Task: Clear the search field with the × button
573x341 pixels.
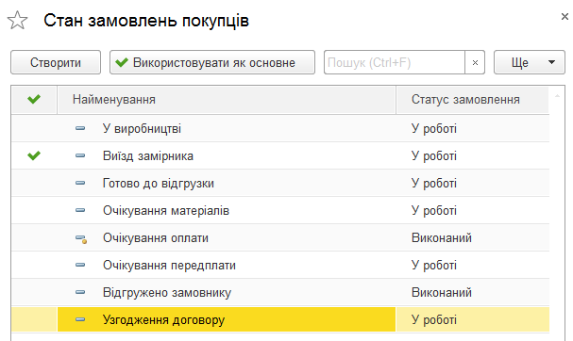Action: pyautogui.click(x=475, y=62)
